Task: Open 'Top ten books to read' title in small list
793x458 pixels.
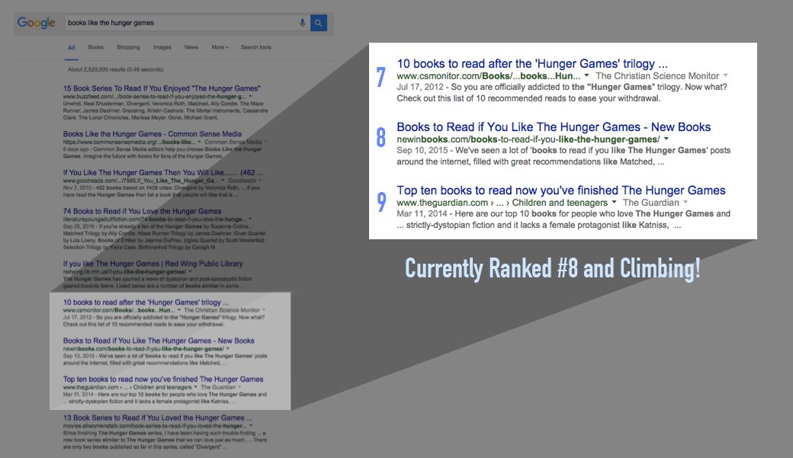Action: (163, 380)
